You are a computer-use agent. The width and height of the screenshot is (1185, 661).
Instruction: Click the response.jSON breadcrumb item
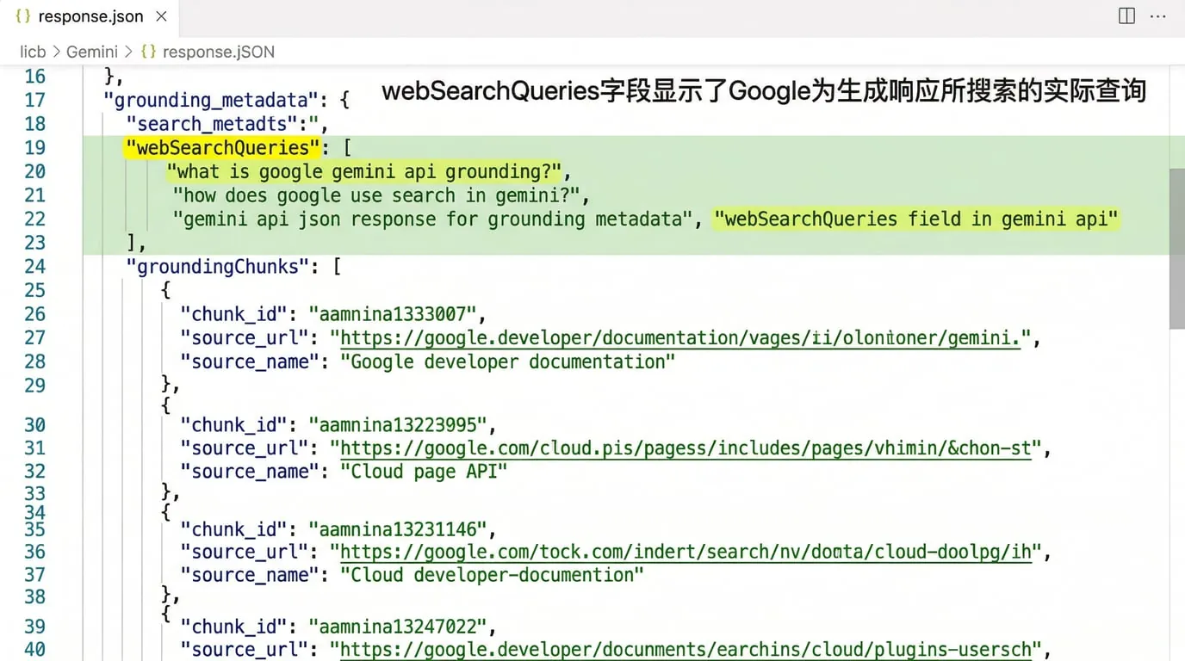pos(218,52)
